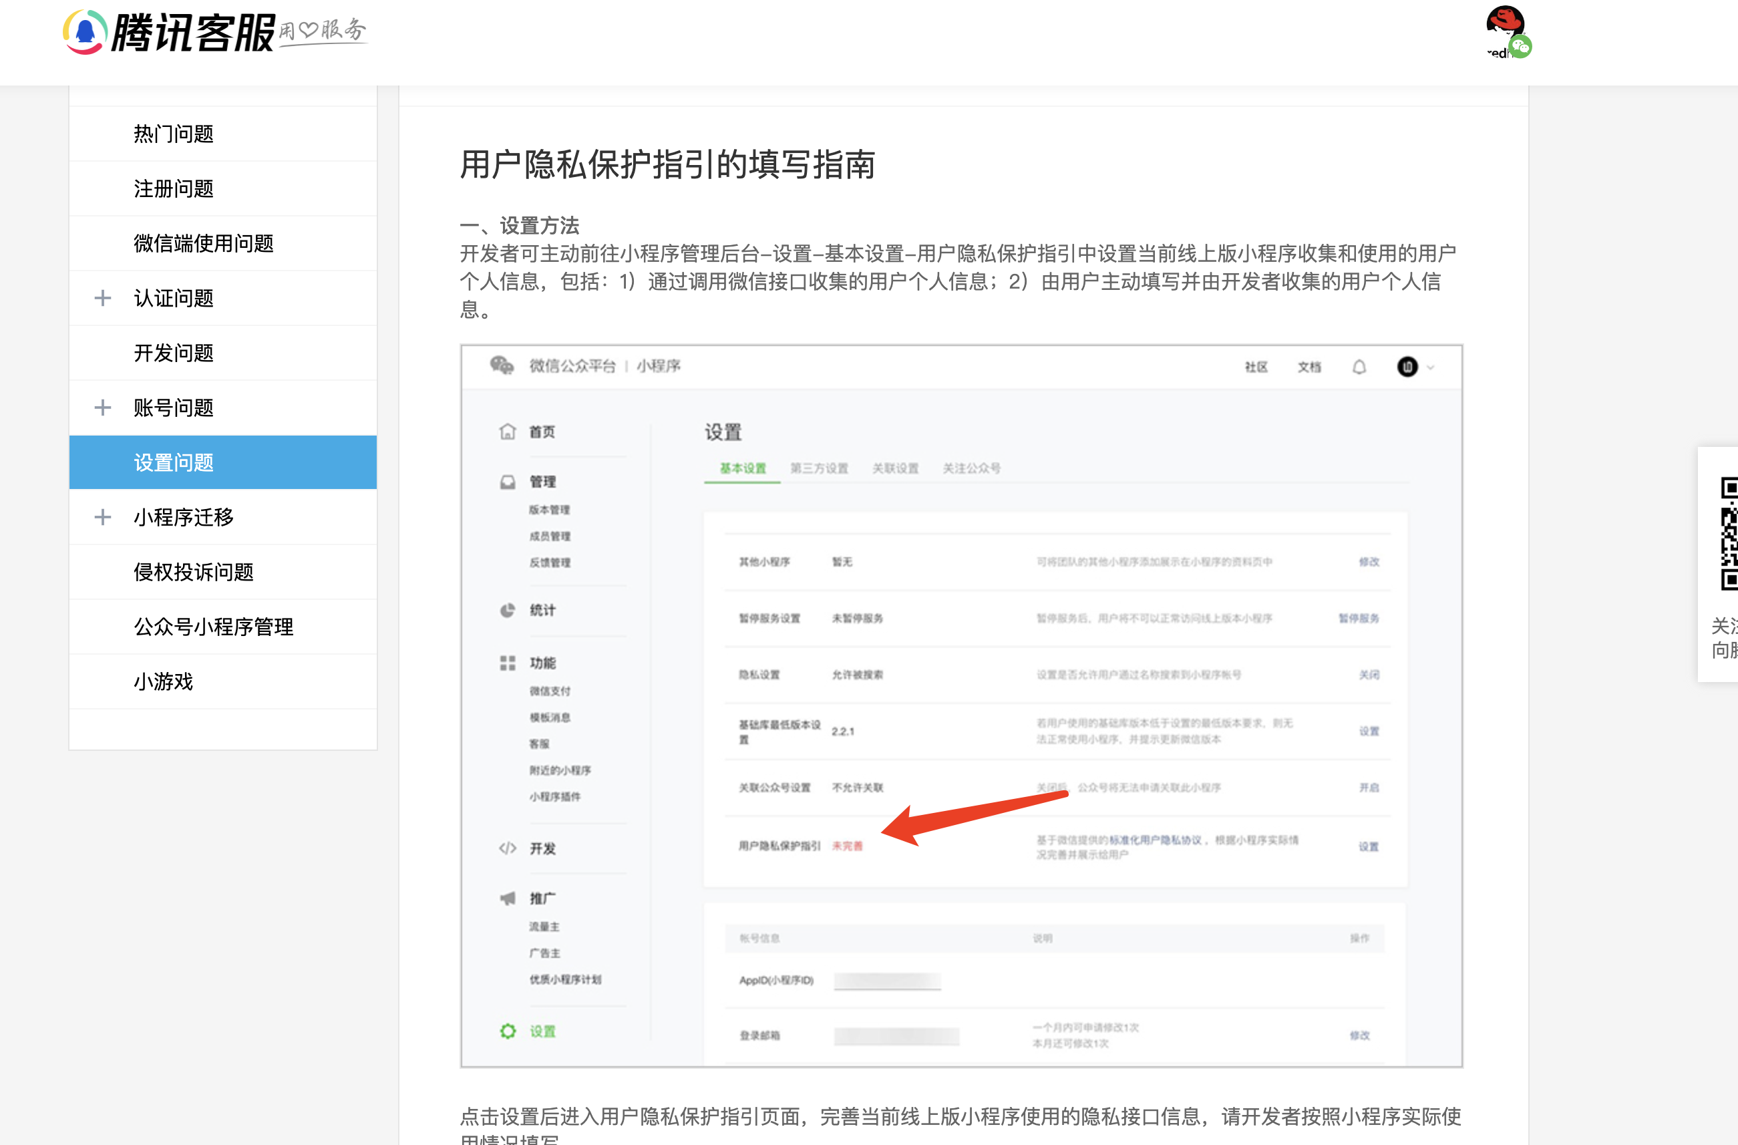The image size is (1738, 1145).
Task: Open 热门问题 in the sidebar
Action: pyautogui.click(x=174, y=134)
